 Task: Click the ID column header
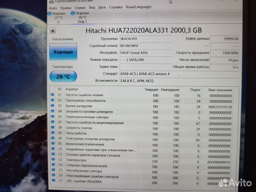pos(60,89)
